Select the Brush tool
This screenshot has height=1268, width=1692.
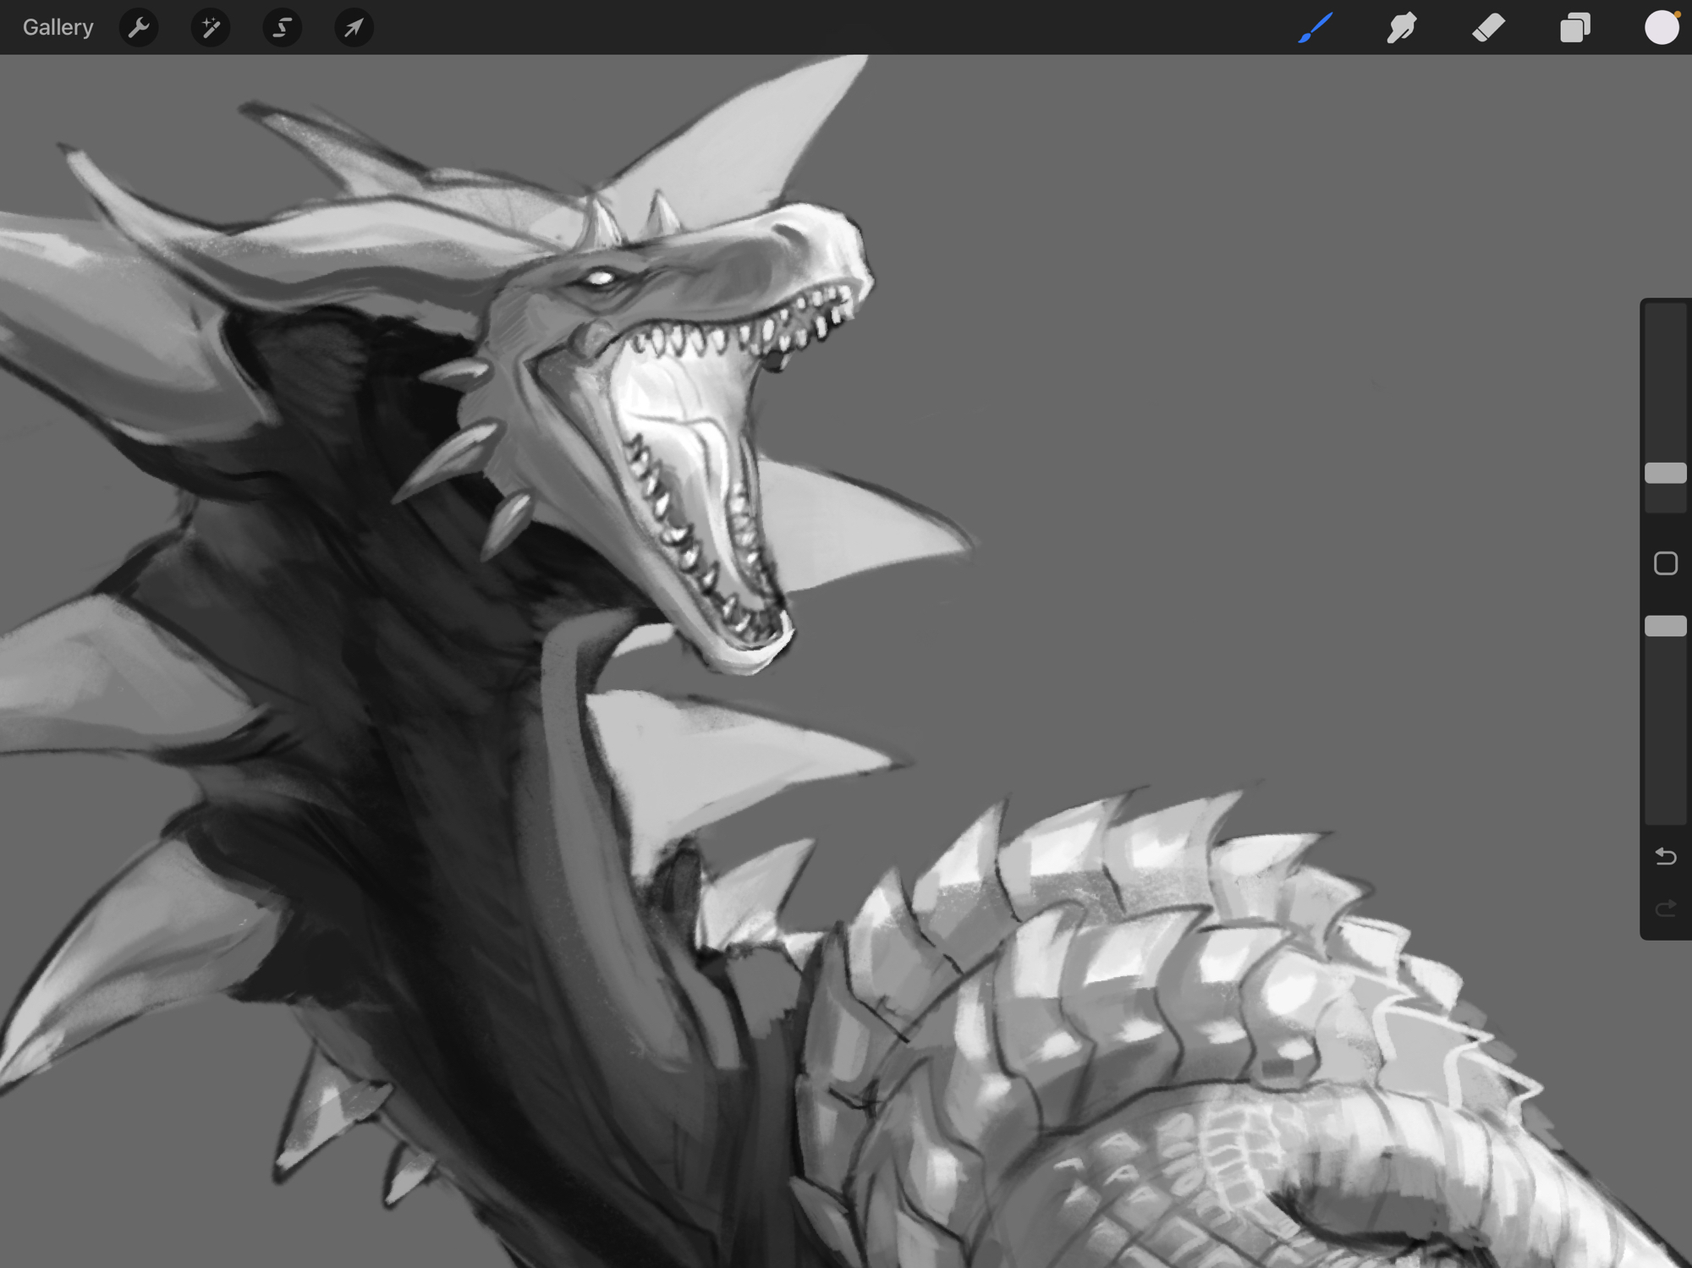coord(1316,27)
